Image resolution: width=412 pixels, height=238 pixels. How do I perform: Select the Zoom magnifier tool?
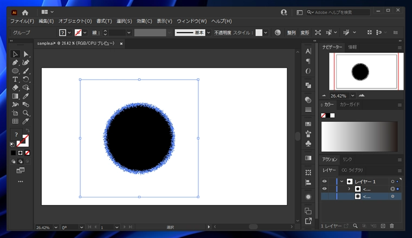pyautogui.click(x=26, y=113)
